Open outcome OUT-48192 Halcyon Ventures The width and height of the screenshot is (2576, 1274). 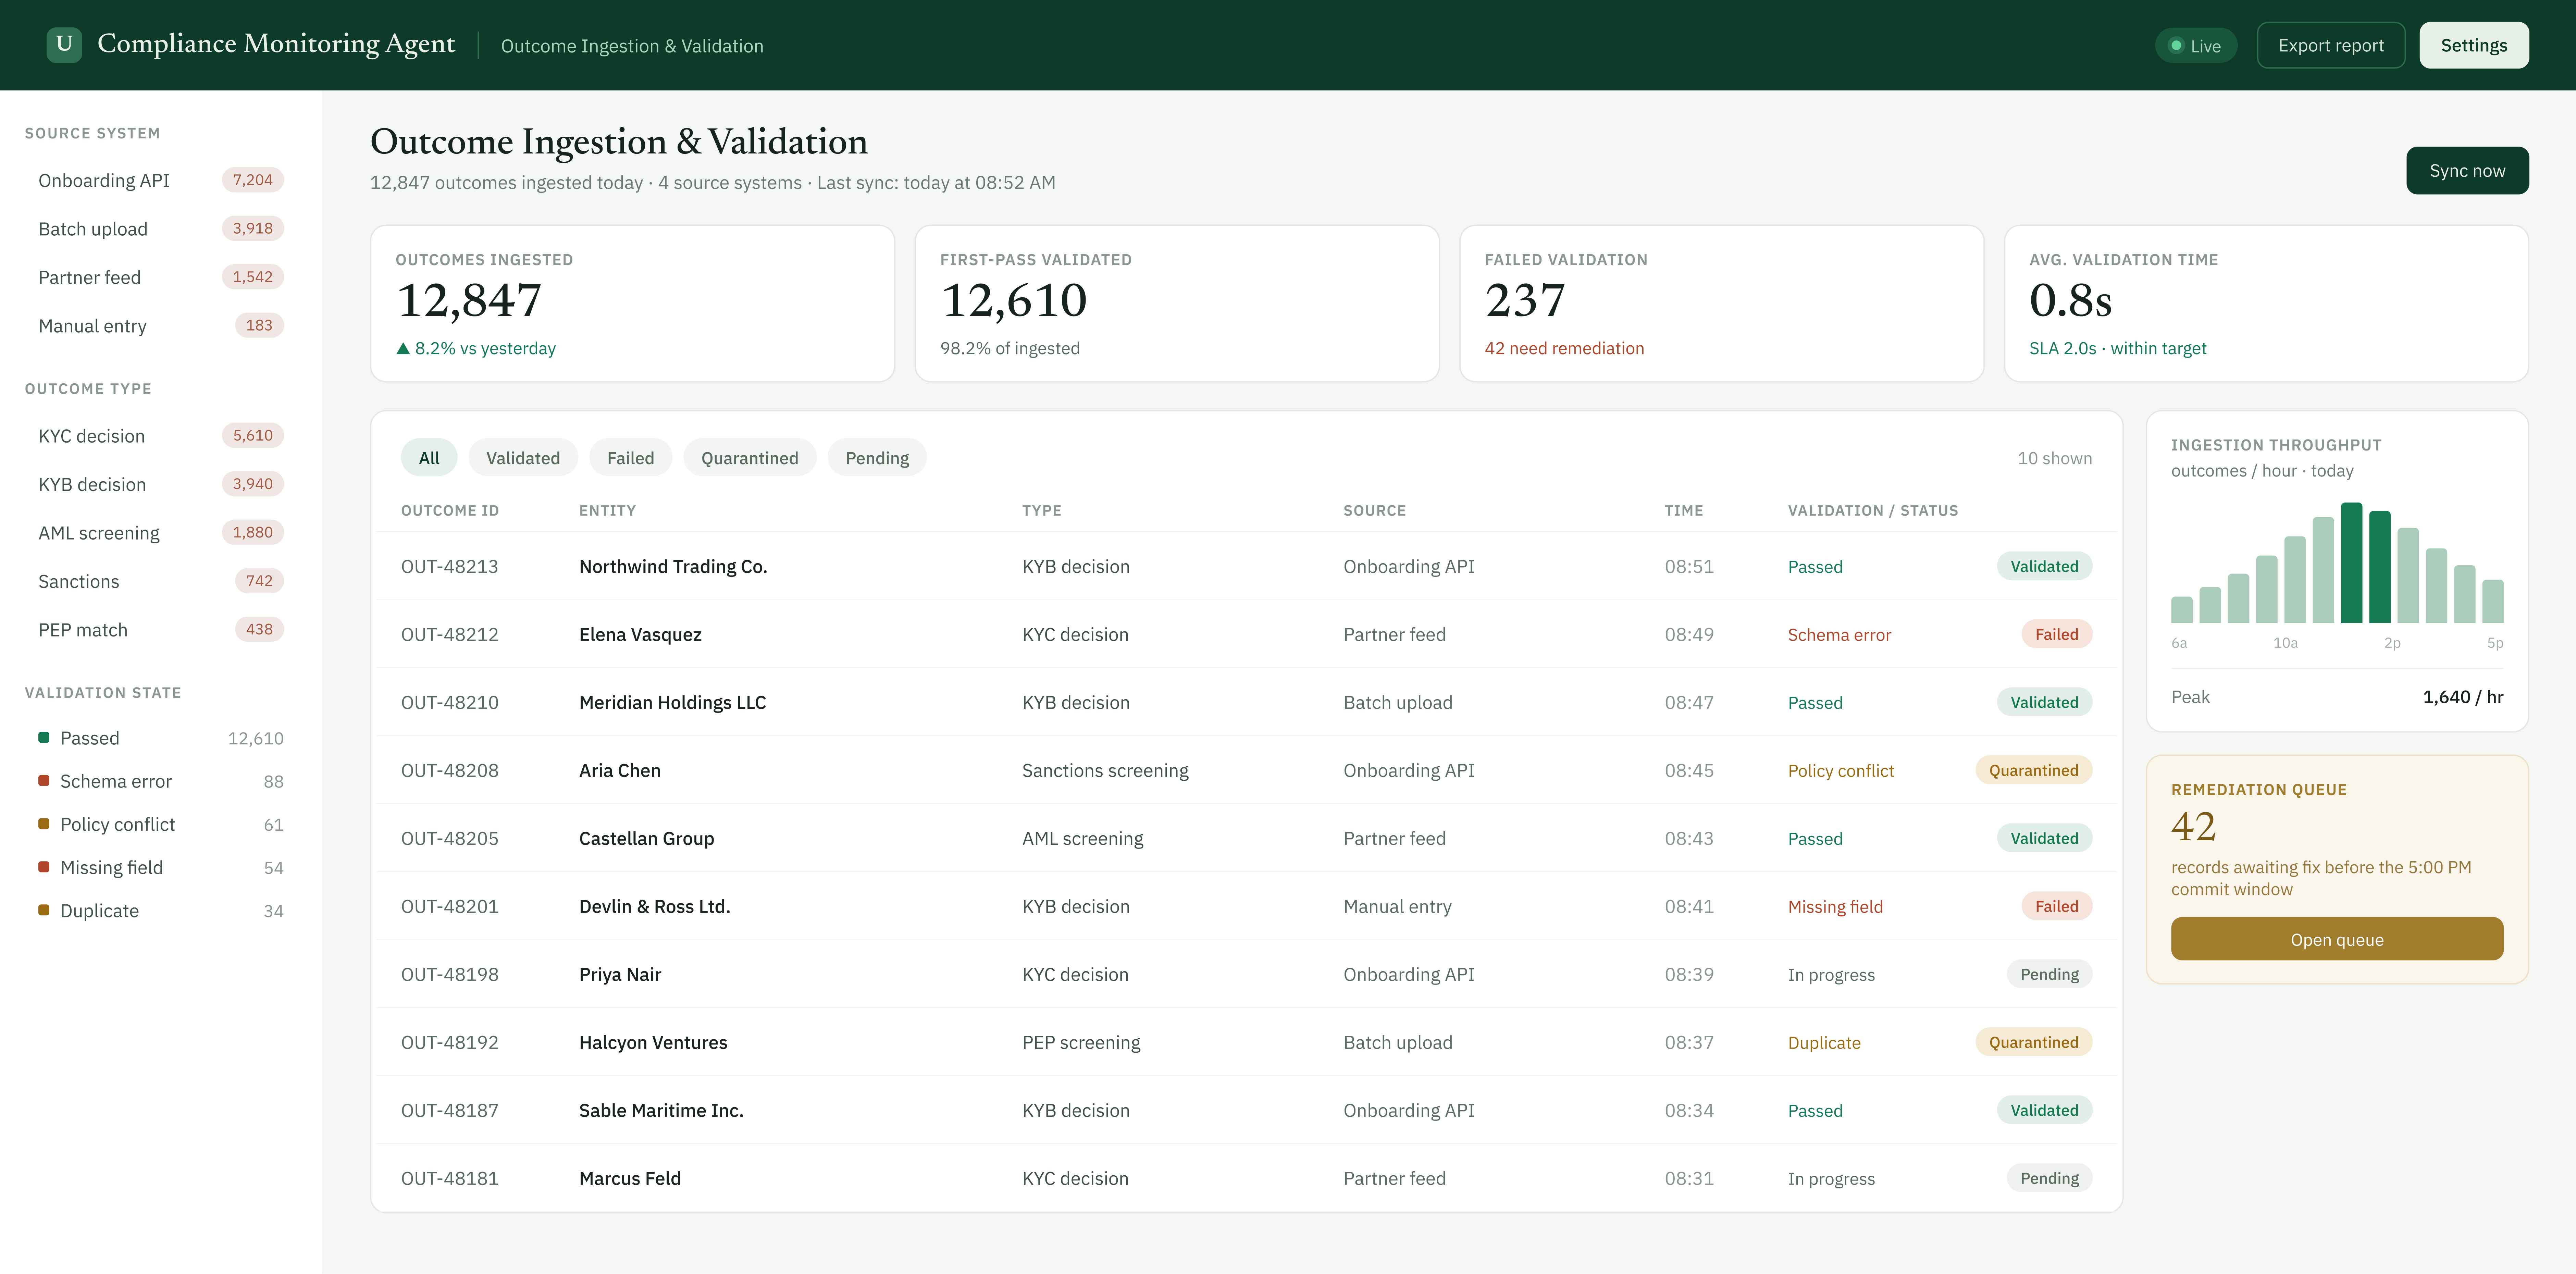click(1246, 1042)
